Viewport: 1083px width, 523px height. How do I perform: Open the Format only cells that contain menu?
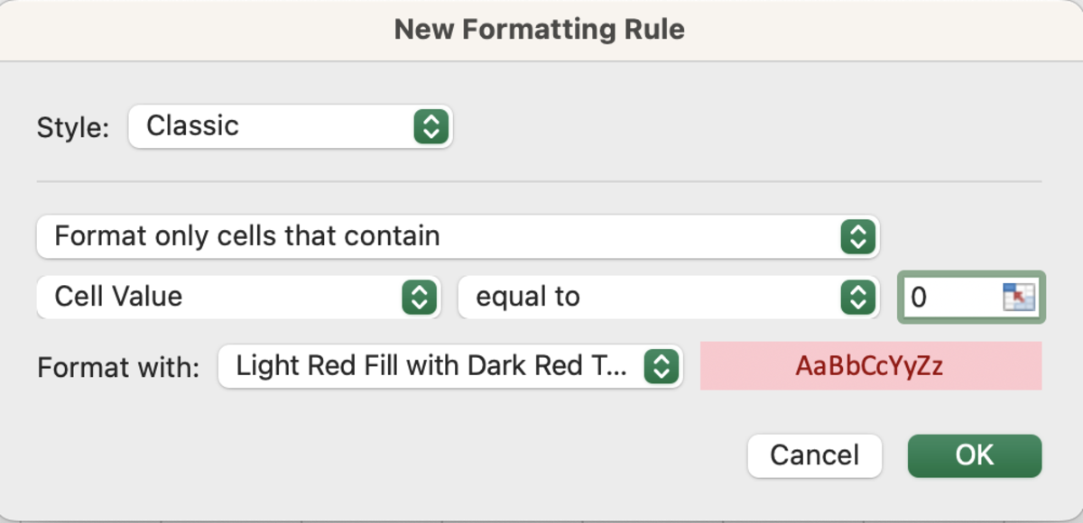458,237
